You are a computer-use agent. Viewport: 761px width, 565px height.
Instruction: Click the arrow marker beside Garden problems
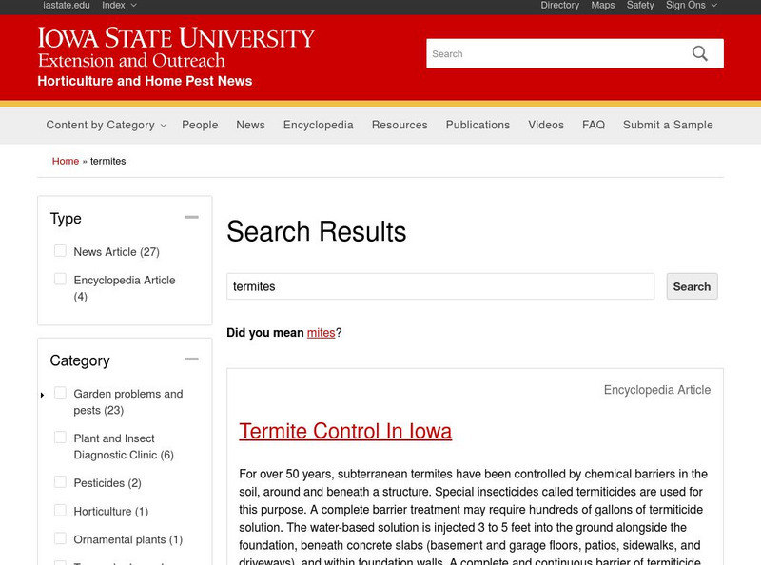pyautogui.click(x=41, y=394)
